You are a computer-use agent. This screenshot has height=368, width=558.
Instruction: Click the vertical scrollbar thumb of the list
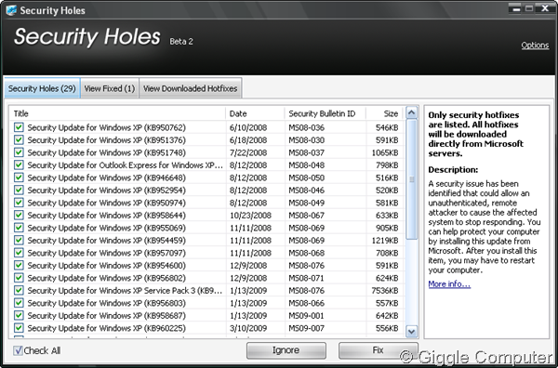tap(411, 179)
